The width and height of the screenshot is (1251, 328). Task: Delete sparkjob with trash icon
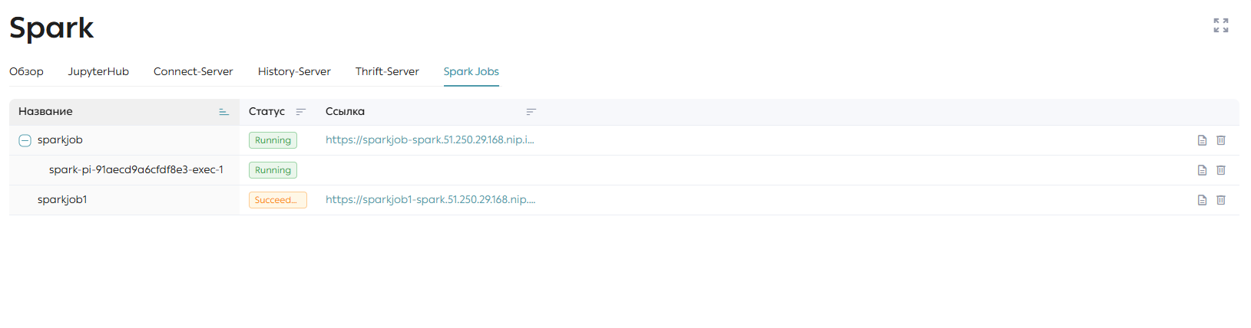tap(1221, 140)
